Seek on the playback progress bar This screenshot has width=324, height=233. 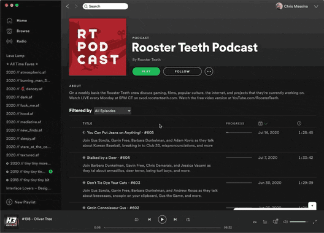coord(163,227)
